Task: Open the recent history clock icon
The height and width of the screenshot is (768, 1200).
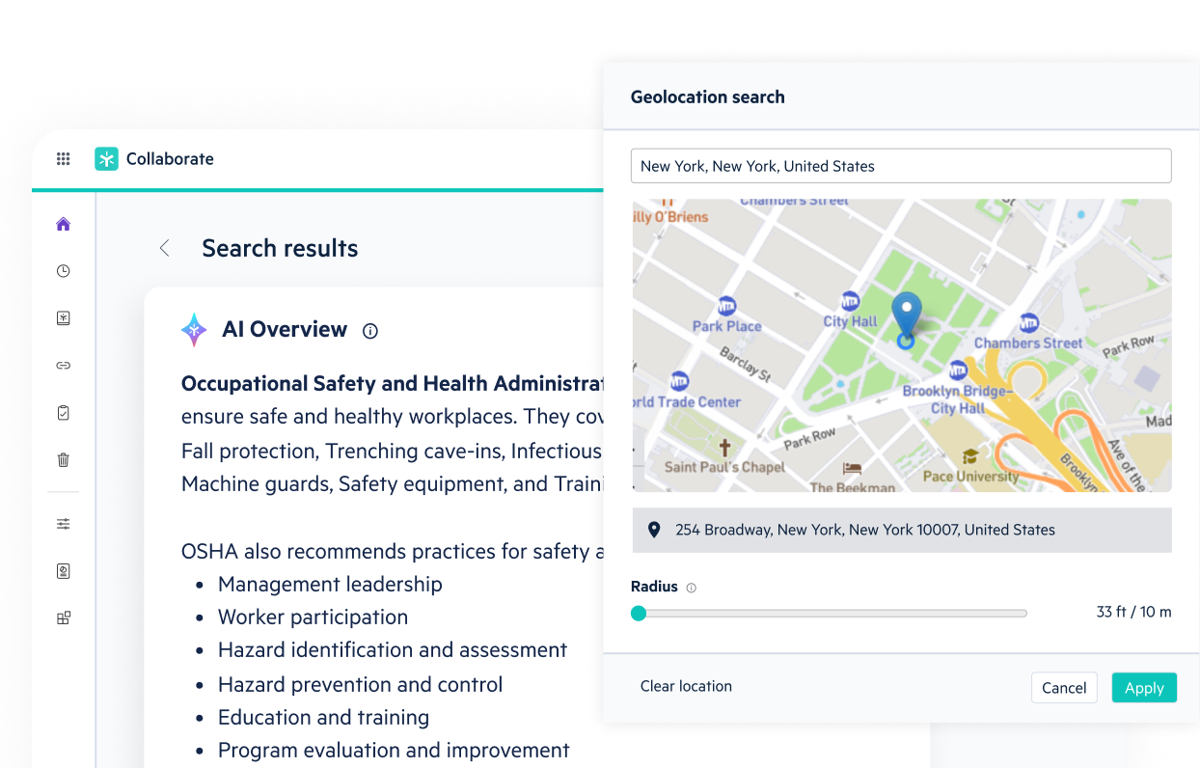Action: 64,271
